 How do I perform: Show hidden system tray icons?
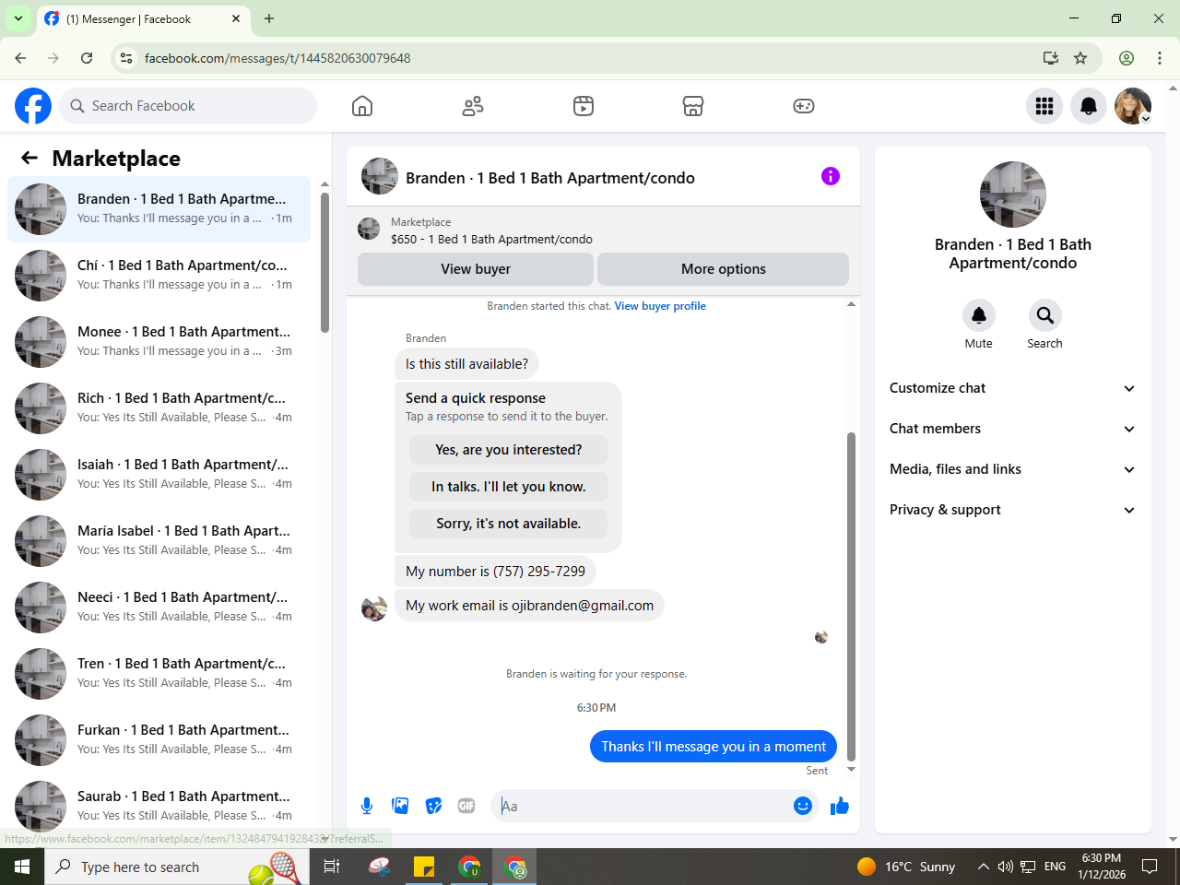(x=983, y=867)
